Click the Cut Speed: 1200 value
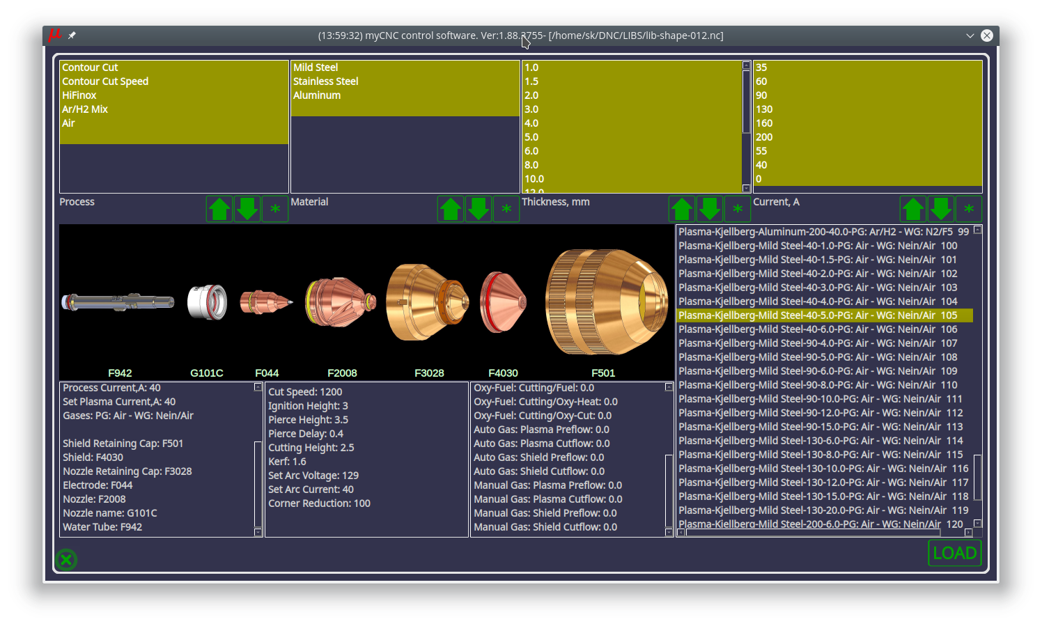The image size is (1042, 626). point(305,392)
